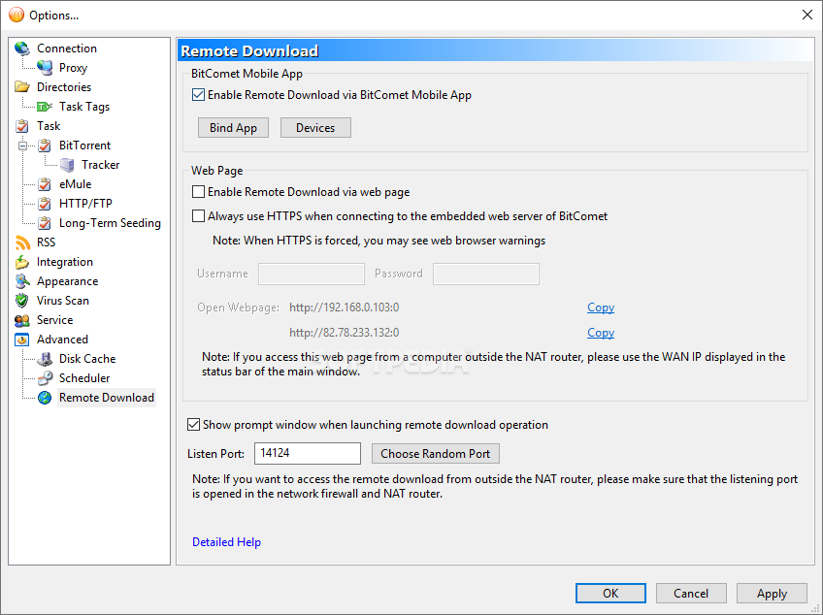Enable Remote Download via web page
This screenshot has width=823, height=615.
[x=198, y=192]
